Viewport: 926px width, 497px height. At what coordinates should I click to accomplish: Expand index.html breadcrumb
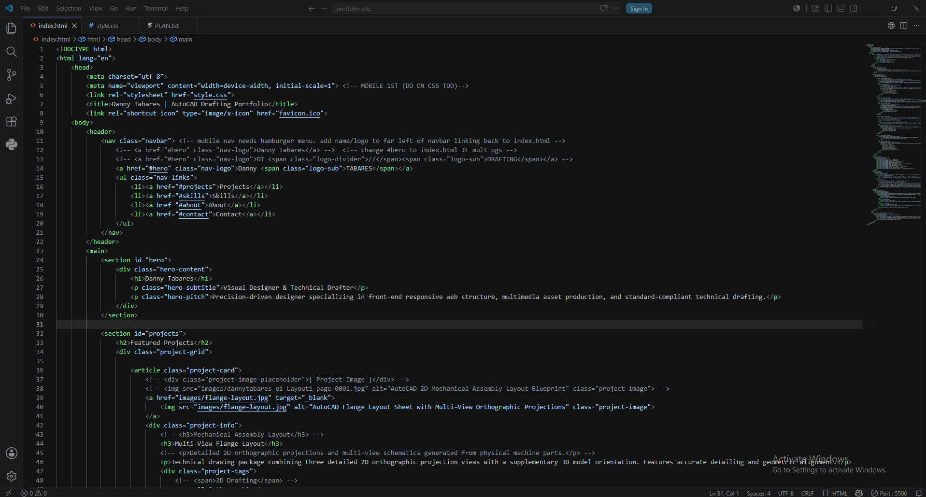tap(52, 39)
